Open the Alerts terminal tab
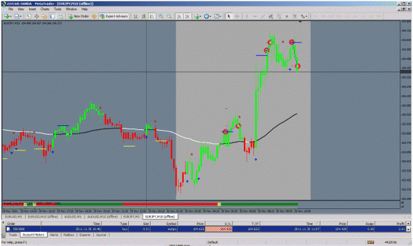The width and height of the screenshot is (413, 246). pyautogui.click(x=54, y=235)
